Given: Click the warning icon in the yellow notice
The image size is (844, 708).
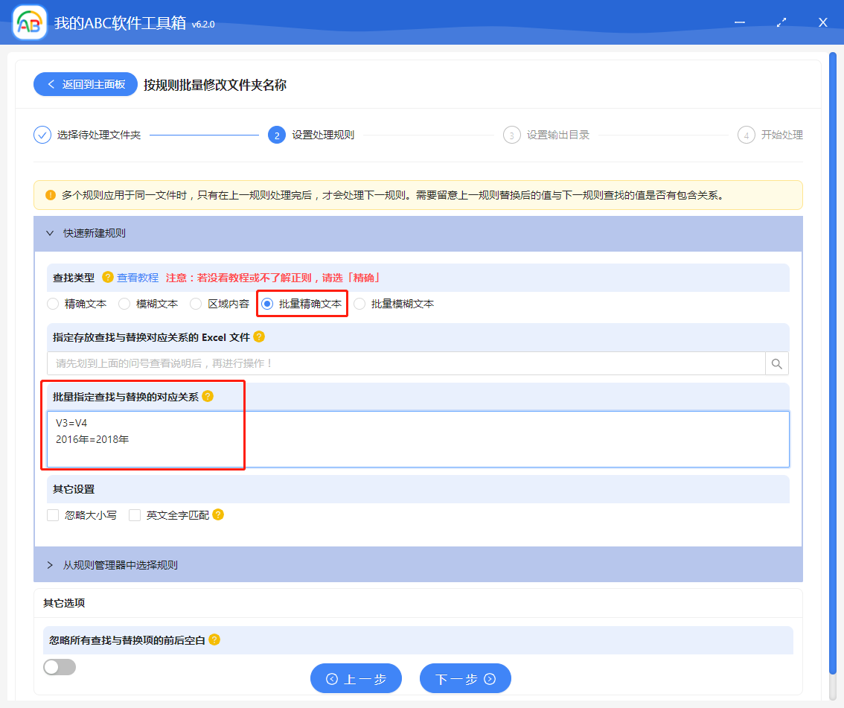Looking at the screenshot, I should [x=50, y=195].
